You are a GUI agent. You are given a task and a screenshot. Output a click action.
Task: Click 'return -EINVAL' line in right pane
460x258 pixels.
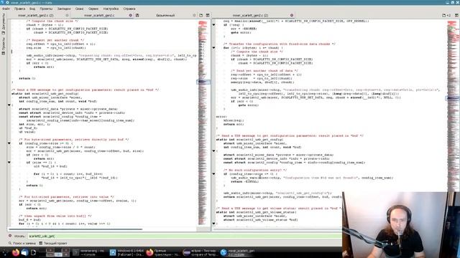[244, 181]
